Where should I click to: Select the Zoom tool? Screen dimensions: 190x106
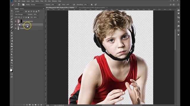pos(12,63)
